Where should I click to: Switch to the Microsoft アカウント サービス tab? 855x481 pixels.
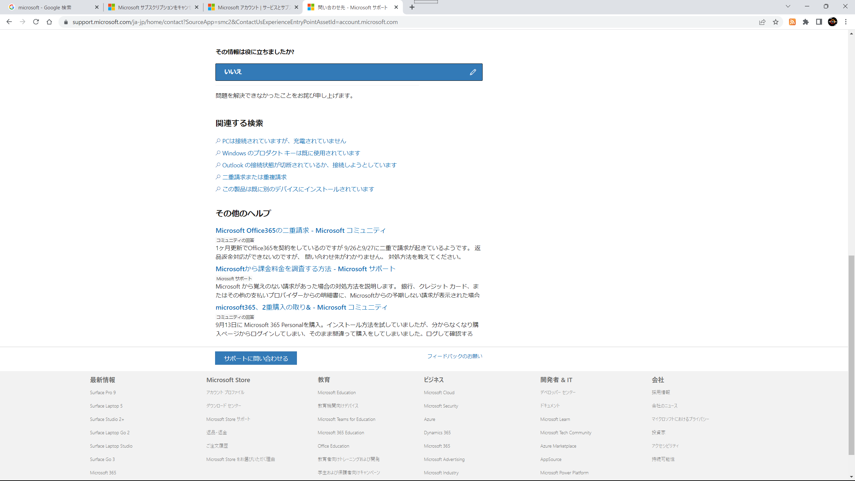(253, 7)
